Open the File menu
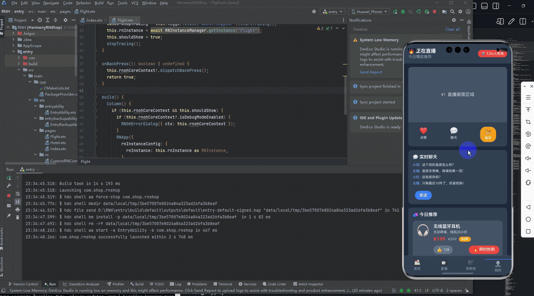 pos(14,3)
